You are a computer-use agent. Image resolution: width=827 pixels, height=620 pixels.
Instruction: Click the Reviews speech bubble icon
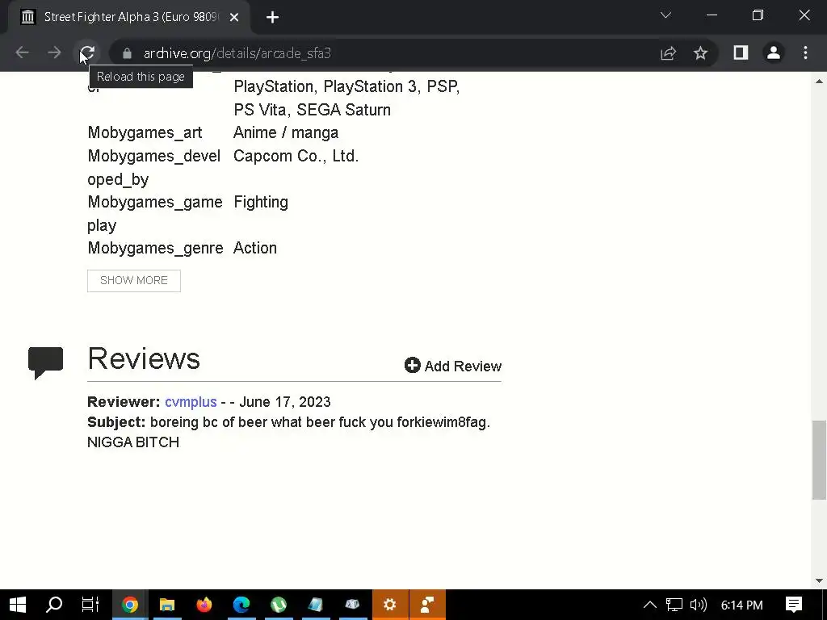coord(45,362)
